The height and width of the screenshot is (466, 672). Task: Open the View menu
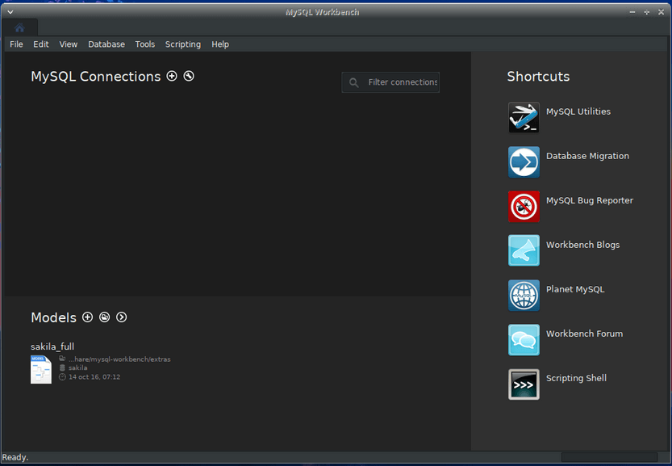click(68, 44)
